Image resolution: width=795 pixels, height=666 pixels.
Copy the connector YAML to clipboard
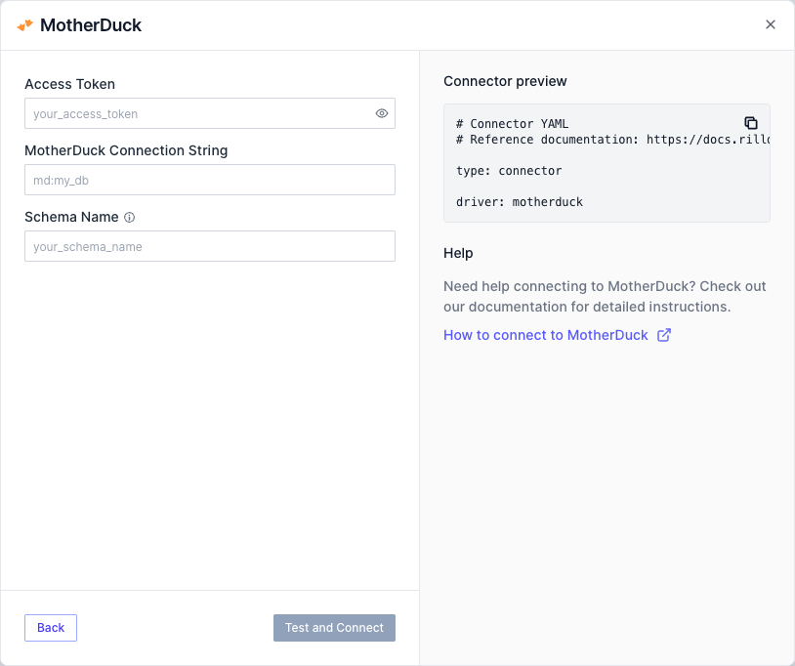[x=751, y=123]
